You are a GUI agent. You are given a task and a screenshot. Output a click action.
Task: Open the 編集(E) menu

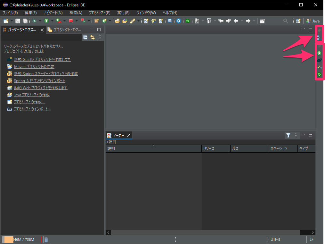(x=31, y=13)
